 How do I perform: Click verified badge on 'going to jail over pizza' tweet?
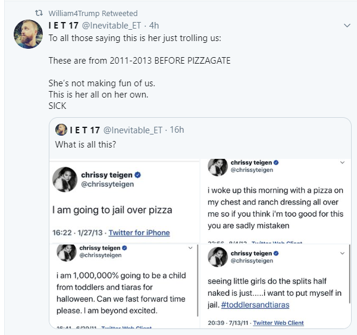point(137,176)
